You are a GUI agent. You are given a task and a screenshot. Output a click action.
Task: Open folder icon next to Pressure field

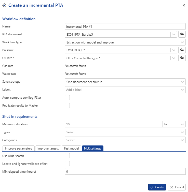(x=182, y=50)
